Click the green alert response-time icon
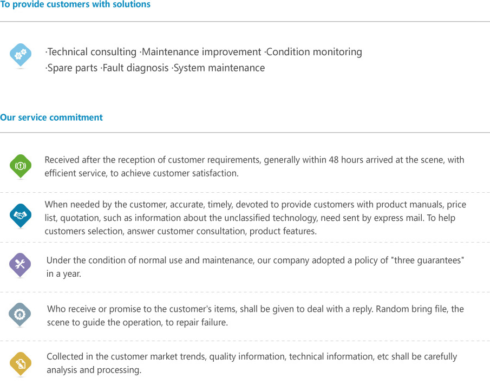Screen dimensions: 490x385 21,166
